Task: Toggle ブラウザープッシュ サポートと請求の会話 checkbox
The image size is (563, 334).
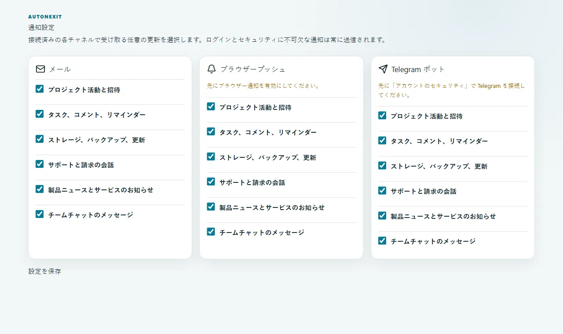Action: pos(211,182)
